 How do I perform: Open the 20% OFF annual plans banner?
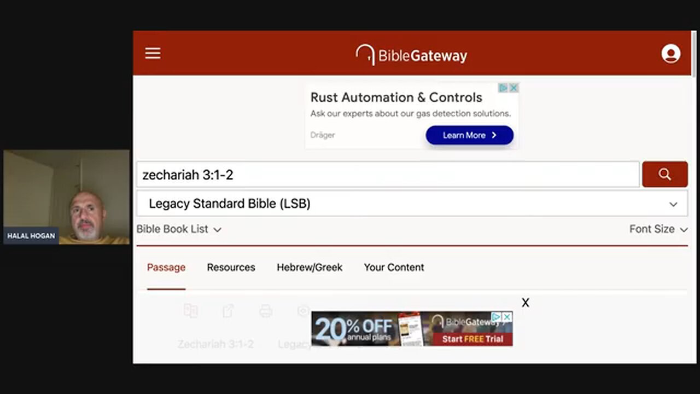tap(411, 329)
